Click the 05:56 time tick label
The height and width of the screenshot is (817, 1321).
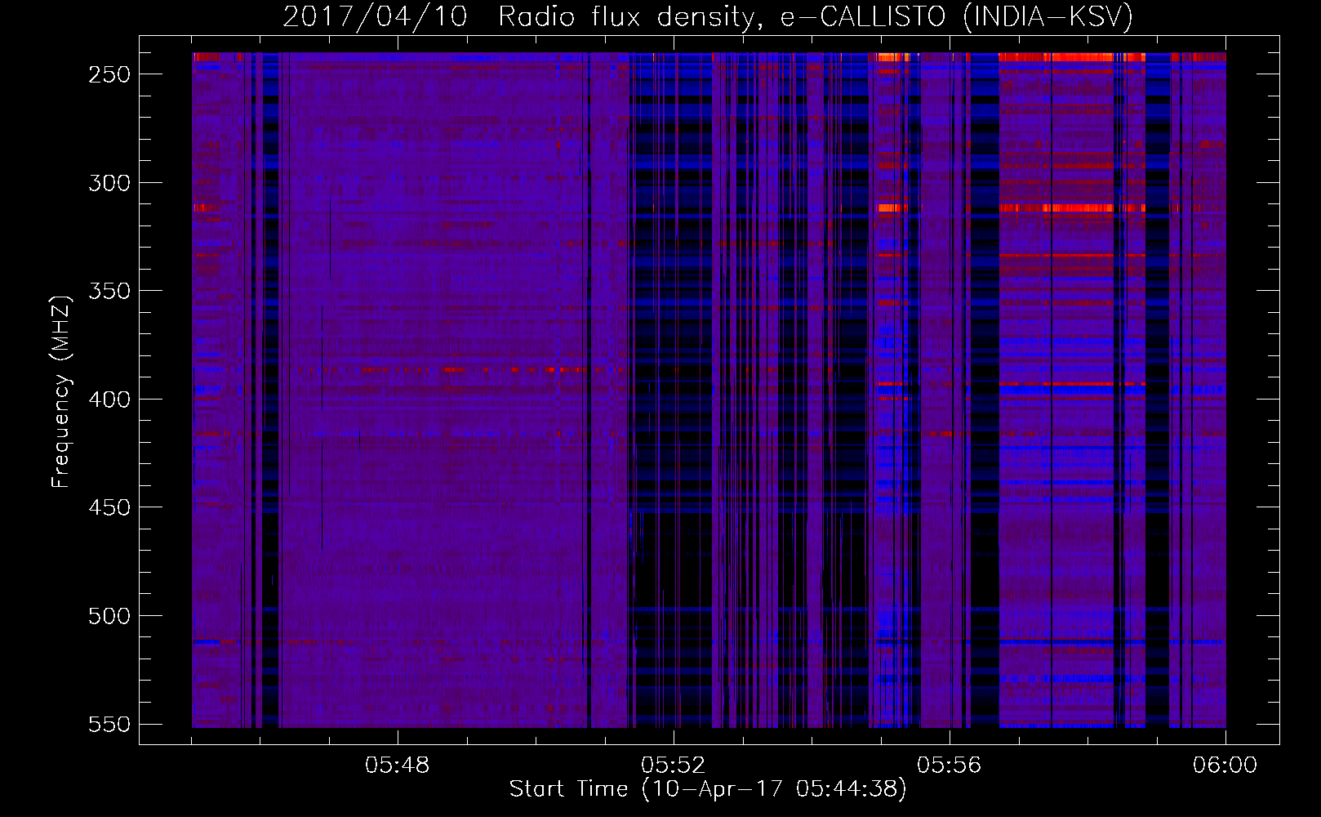(950, 766)
